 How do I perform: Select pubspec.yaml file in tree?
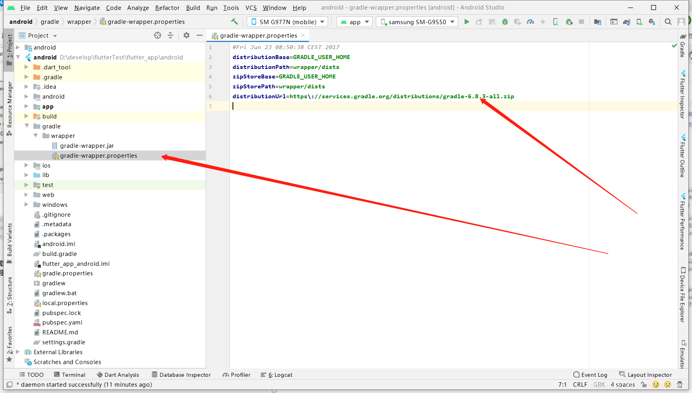[x=62, y=322]
